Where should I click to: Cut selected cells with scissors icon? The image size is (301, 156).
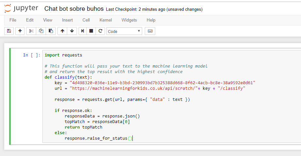pyautogui.click(x=31, y=31)
